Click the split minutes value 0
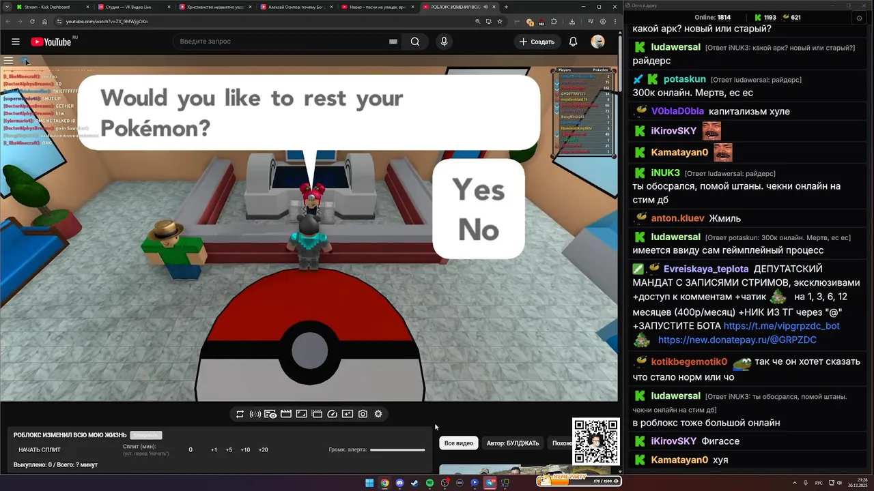Image resolution: width=874 pixels, height=491 pixels. pos(191,450)
